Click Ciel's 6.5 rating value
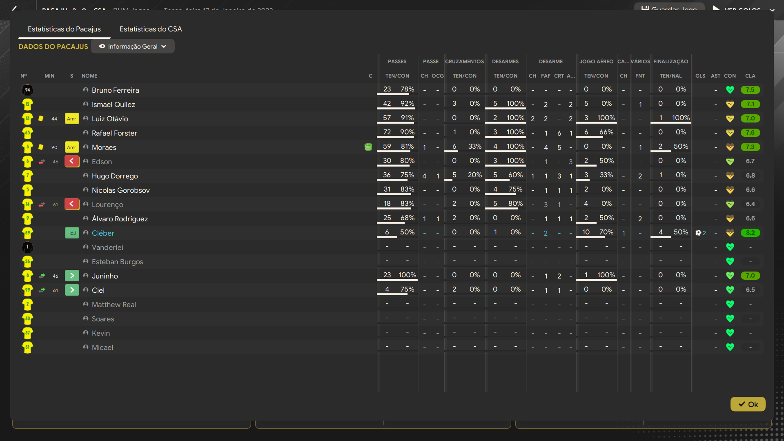This screenshot has height=441, width=784. click(751, 290)
